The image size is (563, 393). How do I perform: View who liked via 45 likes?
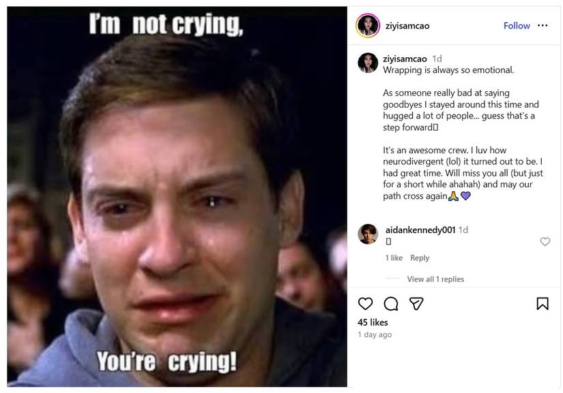[x=373, y=322]
